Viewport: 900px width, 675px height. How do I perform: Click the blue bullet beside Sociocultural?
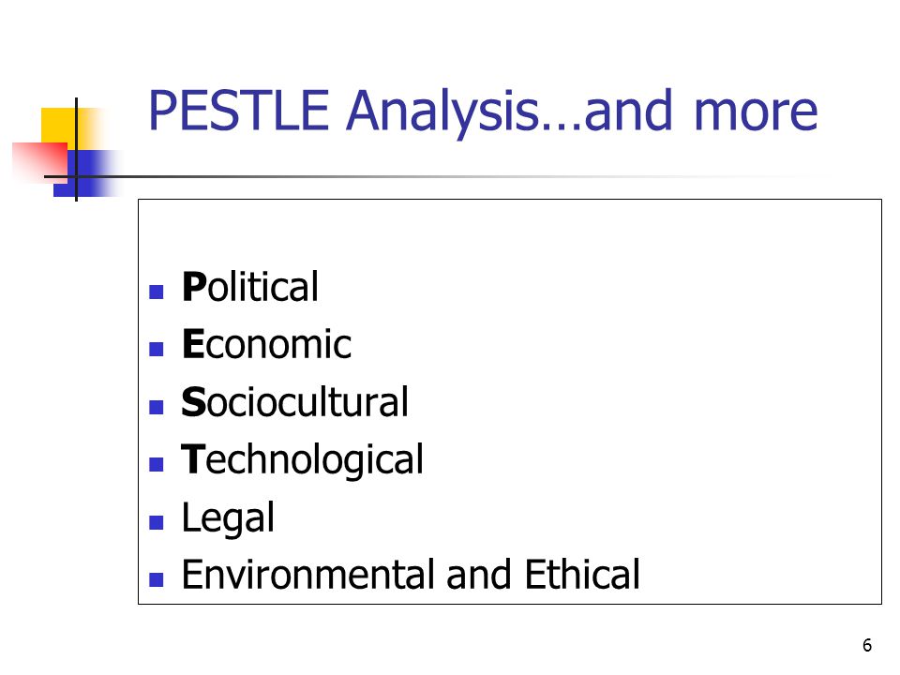point(157,407)
